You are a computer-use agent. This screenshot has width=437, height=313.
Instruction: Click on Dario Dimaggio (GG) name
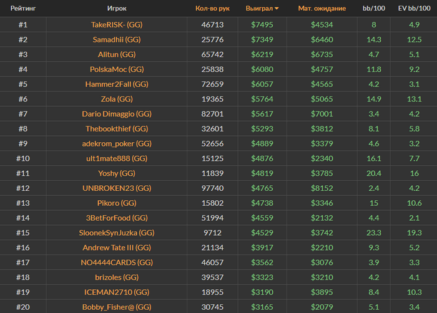[117, 114]
